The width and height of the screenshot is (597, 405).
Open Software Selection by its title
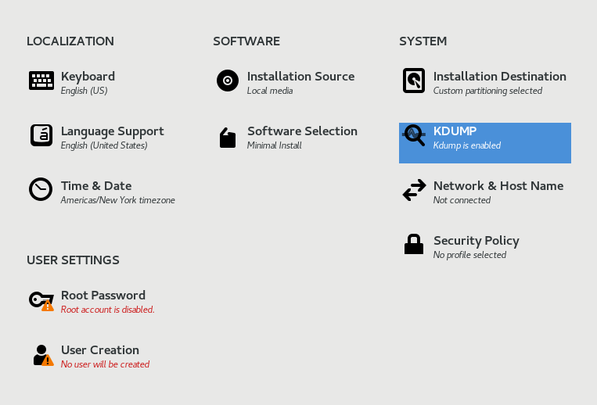(x=302, y=131)
